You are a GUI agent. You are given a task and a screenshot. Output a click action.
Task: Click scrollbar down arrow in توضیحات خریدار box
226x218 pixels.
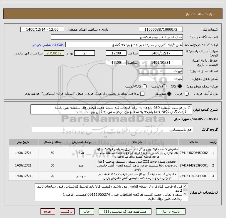coord(185,193)
